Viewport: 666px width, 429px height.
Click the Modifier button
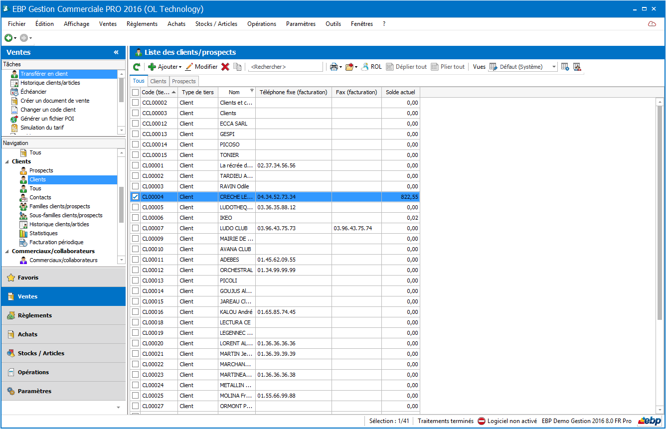201,67
